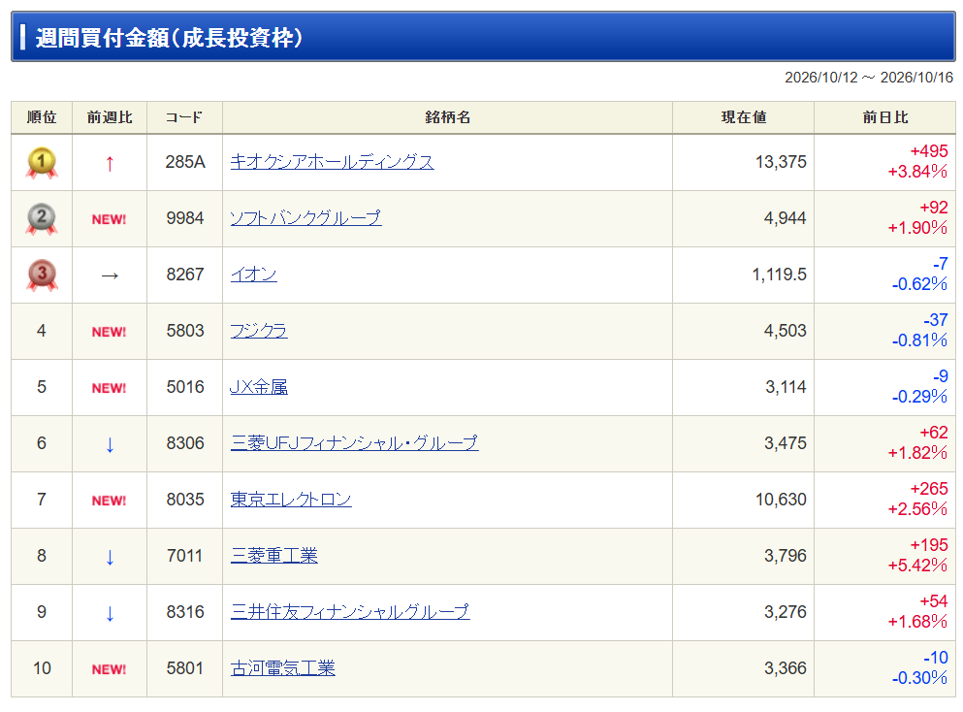The width and height of the screenshot is (963, 712).
Task: Click the -0.81% daily change value
Action: [x=919, y=340]
